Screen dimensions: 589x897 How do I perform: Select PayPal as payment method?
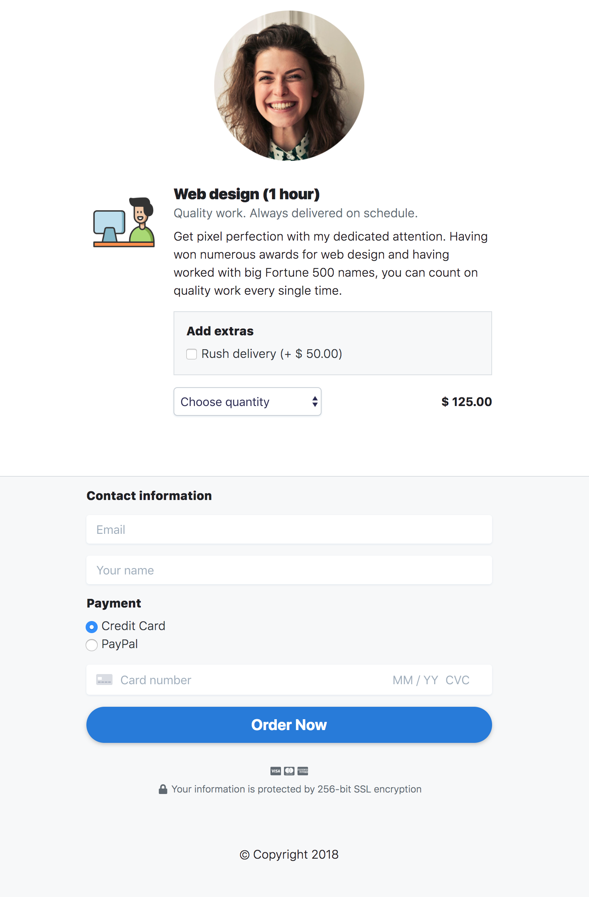(91, 645)
